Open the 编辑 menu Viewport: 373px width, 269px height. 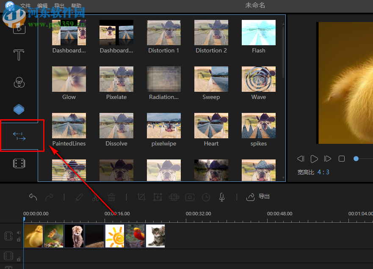(42, 5)
